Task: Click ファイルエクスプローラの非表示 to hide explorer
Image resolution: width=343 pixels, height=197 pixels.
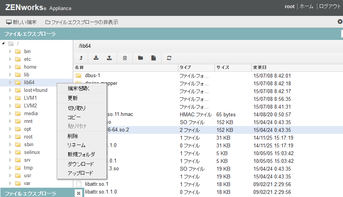Action: (82, 22)
